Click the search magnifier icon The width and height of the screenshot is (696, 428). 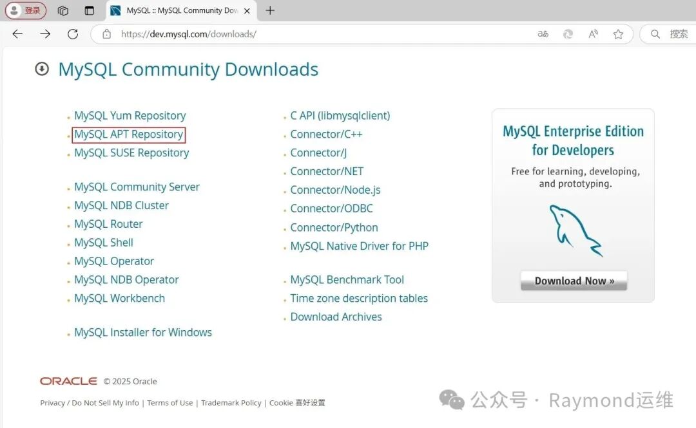pos(655,34)
